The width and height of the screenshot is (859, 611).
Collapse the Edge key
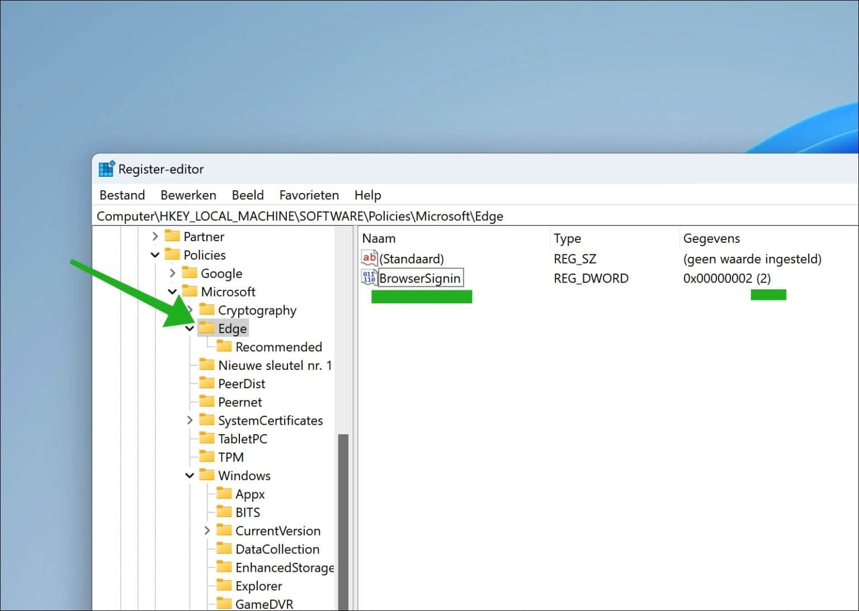(x=190, y=328)
